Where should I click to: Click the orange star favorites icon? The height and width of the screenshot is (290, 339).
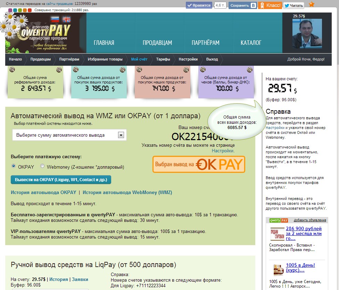click(312, 5)
